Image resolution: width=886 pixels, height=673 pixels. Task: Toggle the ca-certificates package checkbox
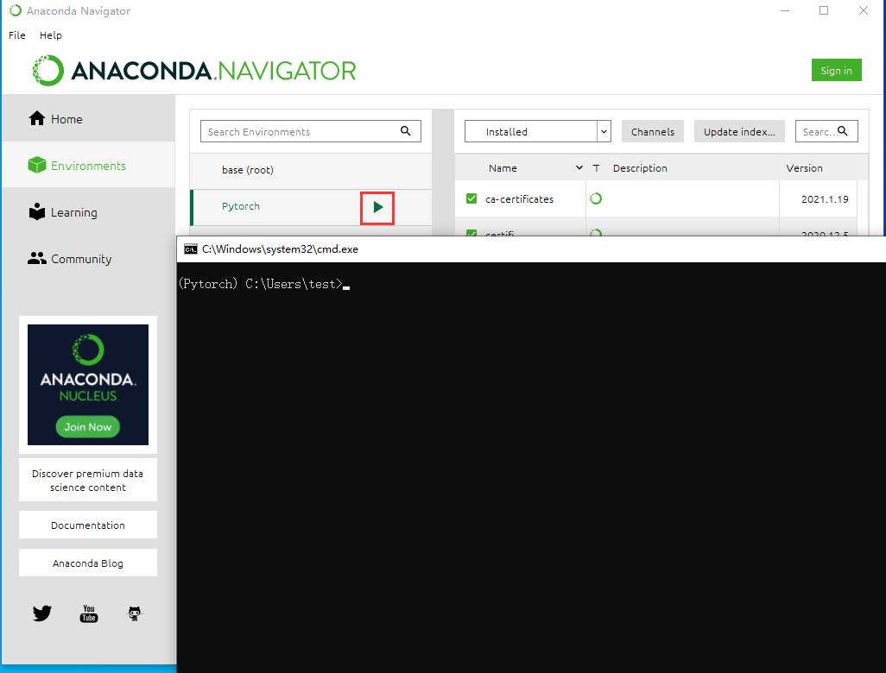471,198
